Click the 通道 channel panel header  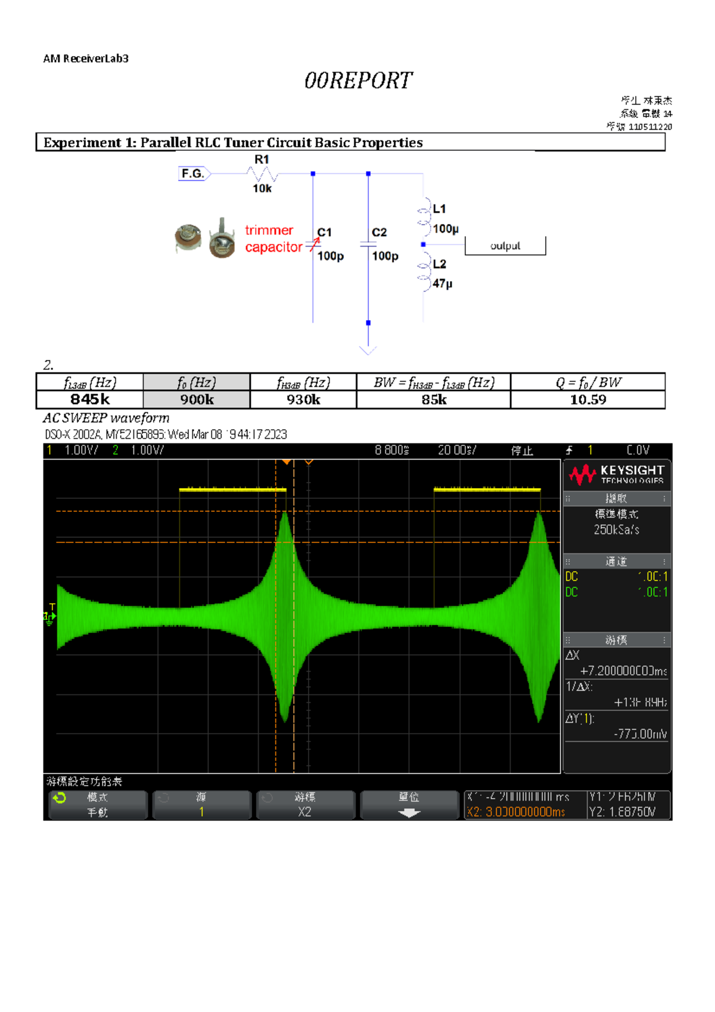617,561
